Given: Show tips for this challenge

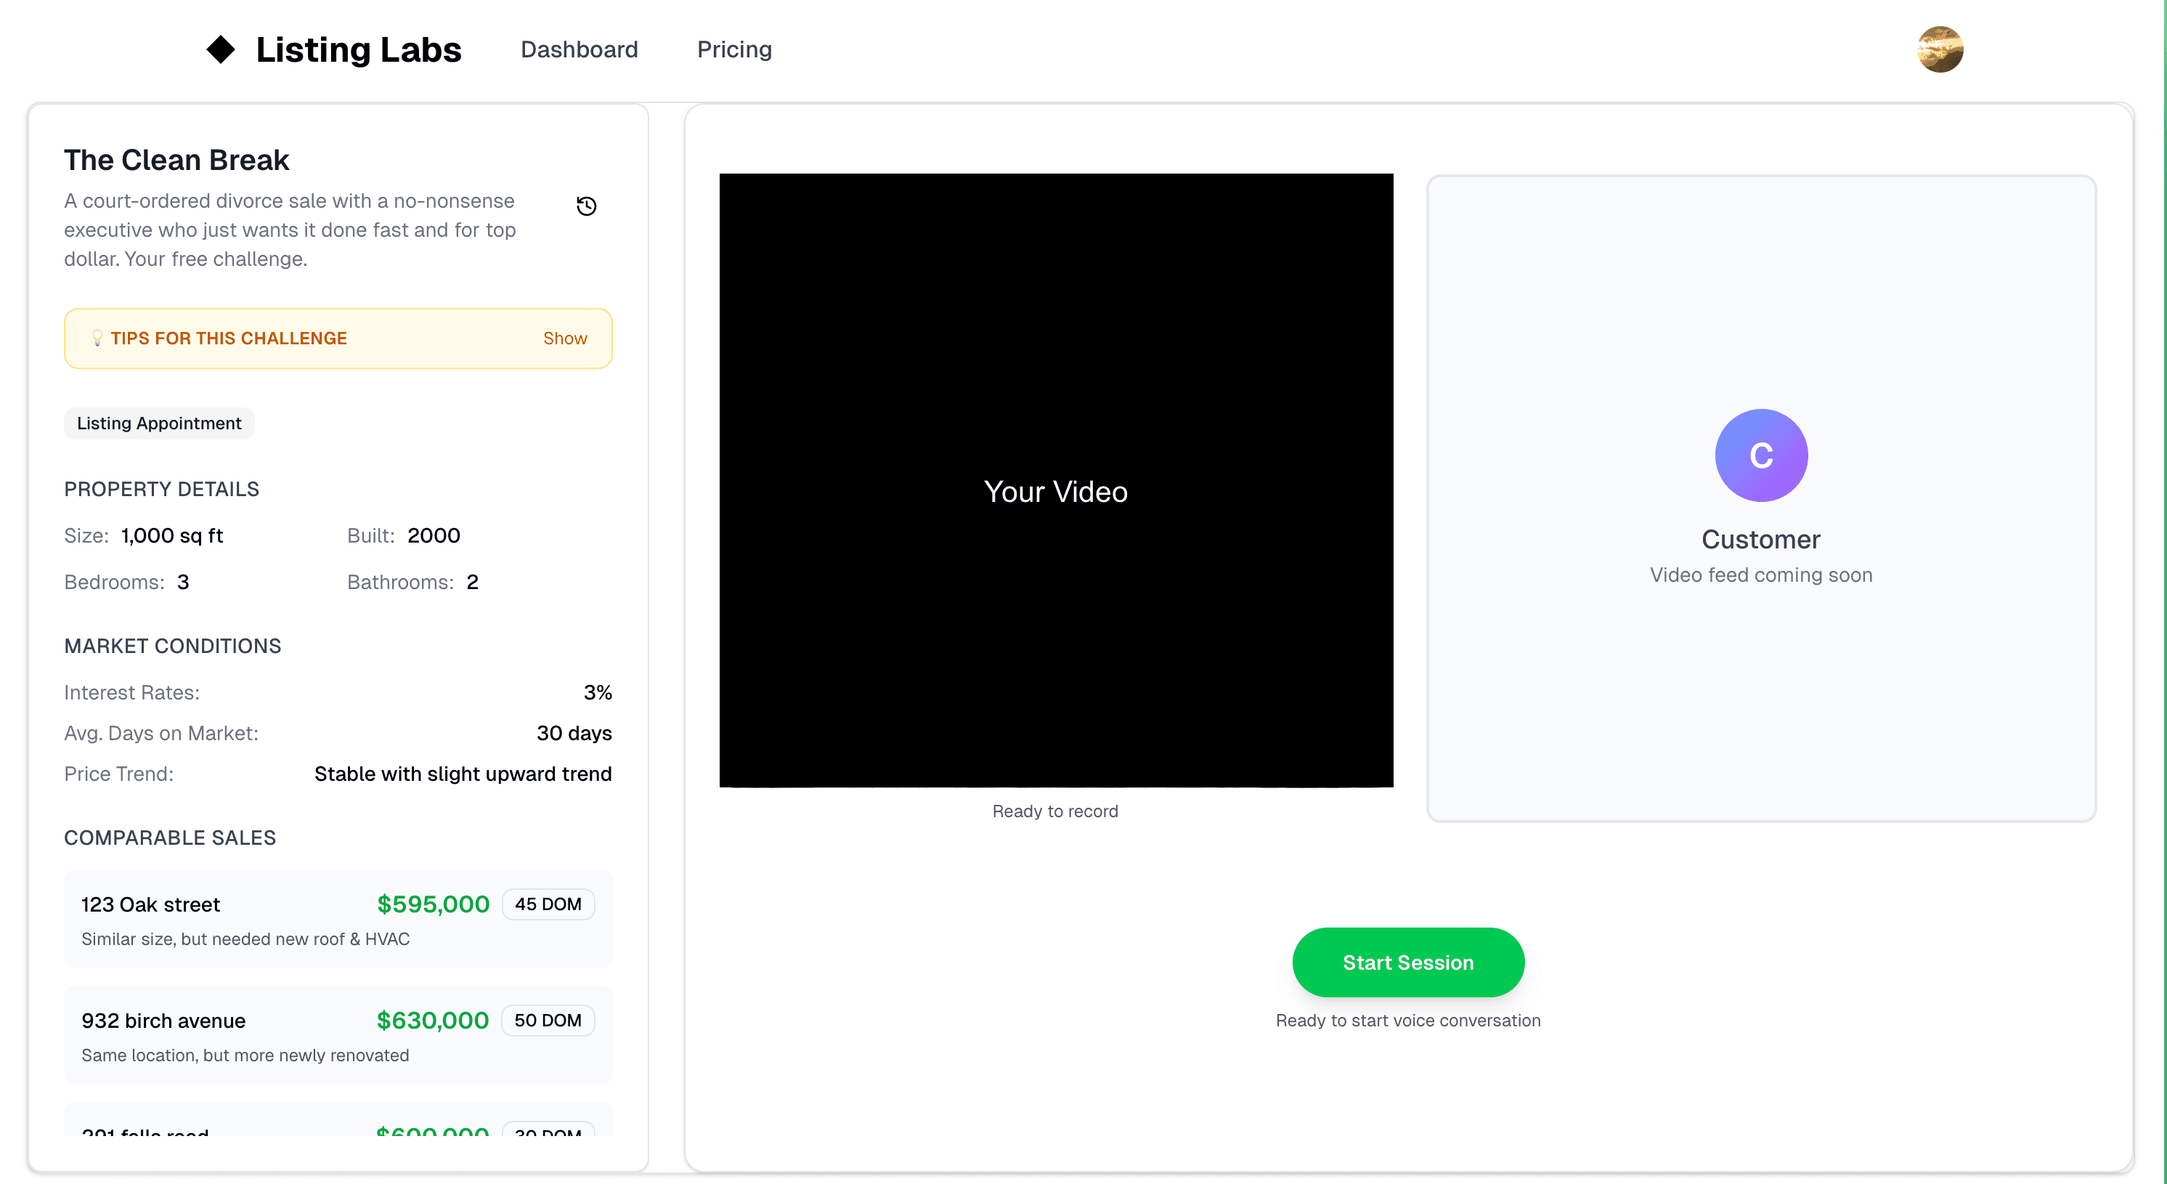Looking at the screenshot, I should pos(564,338).
